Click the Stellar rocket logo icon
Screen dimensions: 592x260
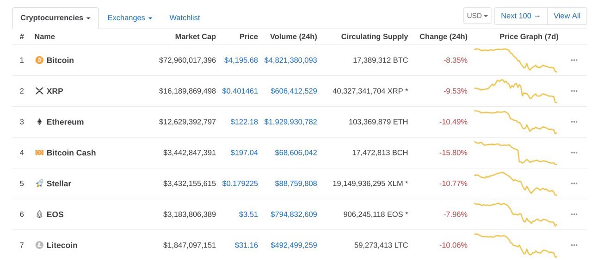39,183
